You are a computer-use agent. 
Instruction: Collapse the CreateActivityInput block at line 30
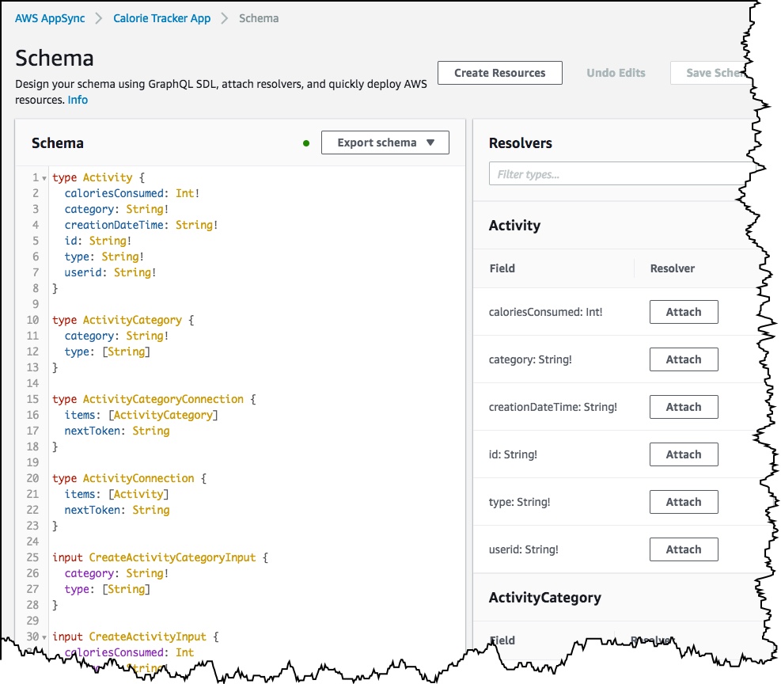tap(44, 637)
